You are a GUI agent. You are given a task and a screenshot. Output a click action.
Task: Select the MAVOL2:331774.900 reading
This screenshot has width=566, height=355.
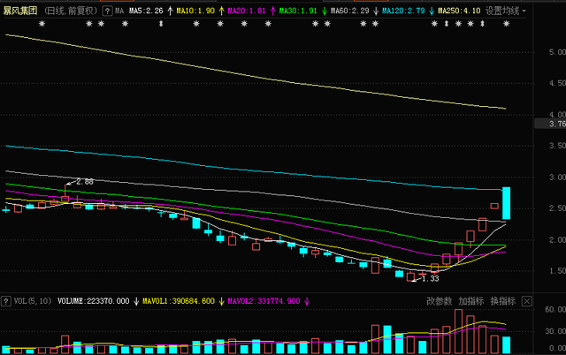tap(264, 301)
